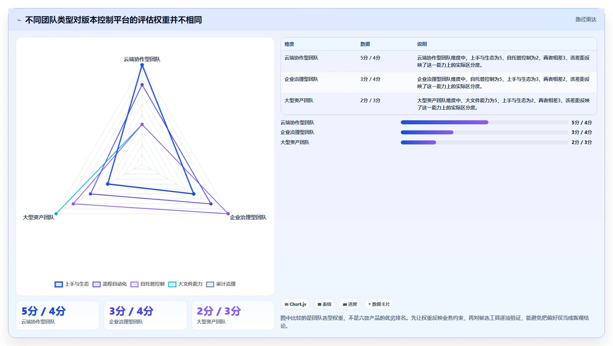Click the 5分 / 4分 progress value
Viewport: 613px width, 346px height.
(x=582, y=123)
